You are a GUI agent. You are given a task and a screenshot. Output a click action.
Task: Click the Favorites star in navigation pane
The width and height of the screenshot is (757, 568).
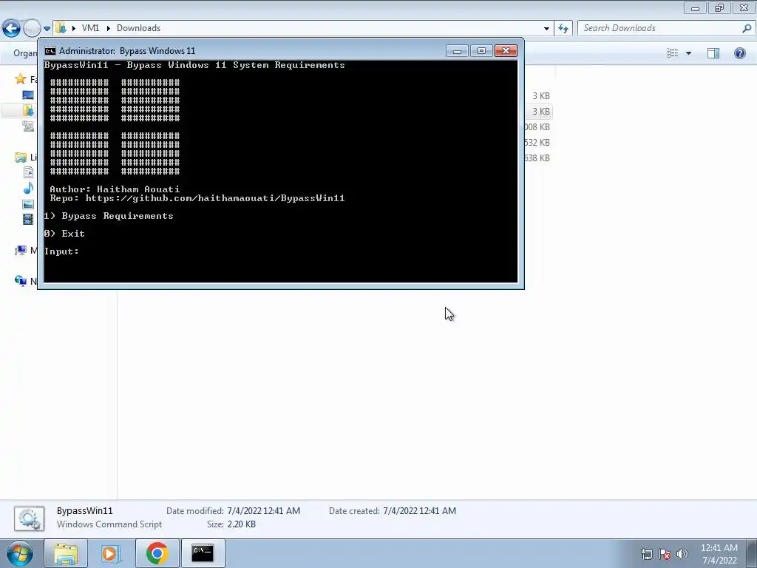[x=20, y=78]
